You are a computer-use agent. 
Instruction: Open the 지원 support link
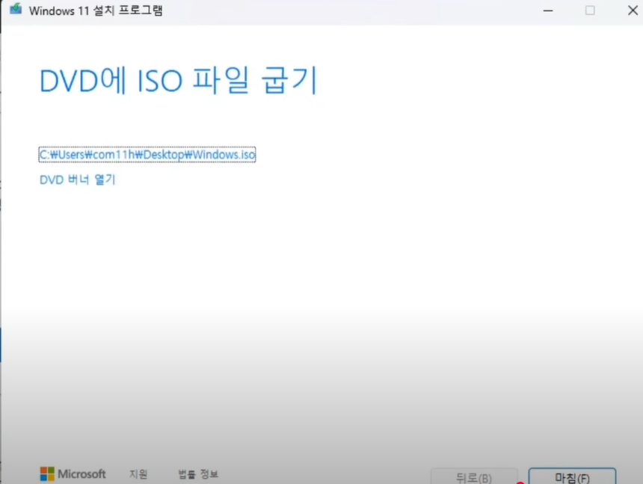pos(138,474)
